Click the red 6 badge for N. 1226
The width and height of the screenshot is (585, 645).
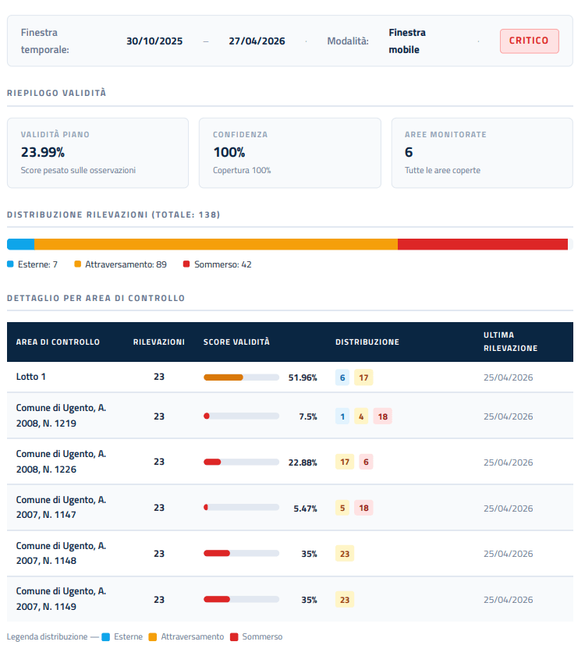coord(365,462)
